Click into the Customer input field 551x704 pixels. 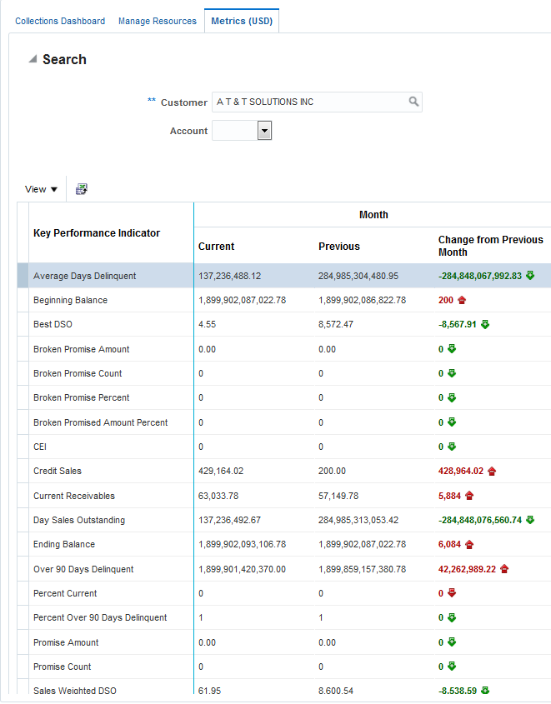(308, 102)
